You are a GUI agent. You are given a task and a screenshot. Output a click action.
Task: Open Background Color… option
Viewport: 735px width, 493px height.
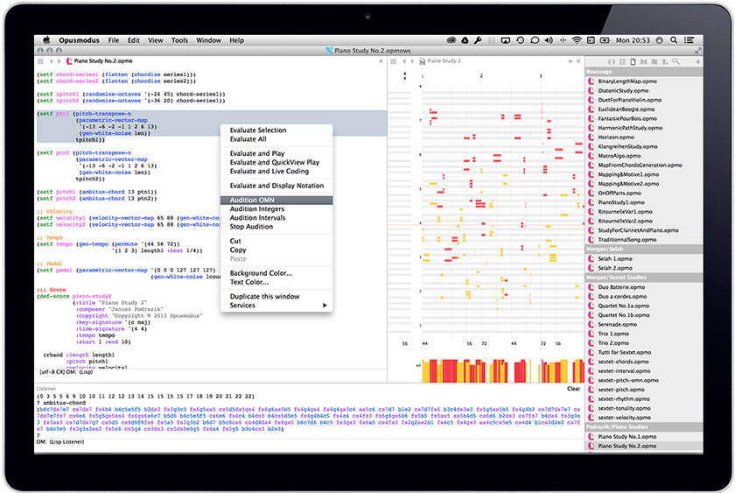pyautogui.click(x=276, y=273)
